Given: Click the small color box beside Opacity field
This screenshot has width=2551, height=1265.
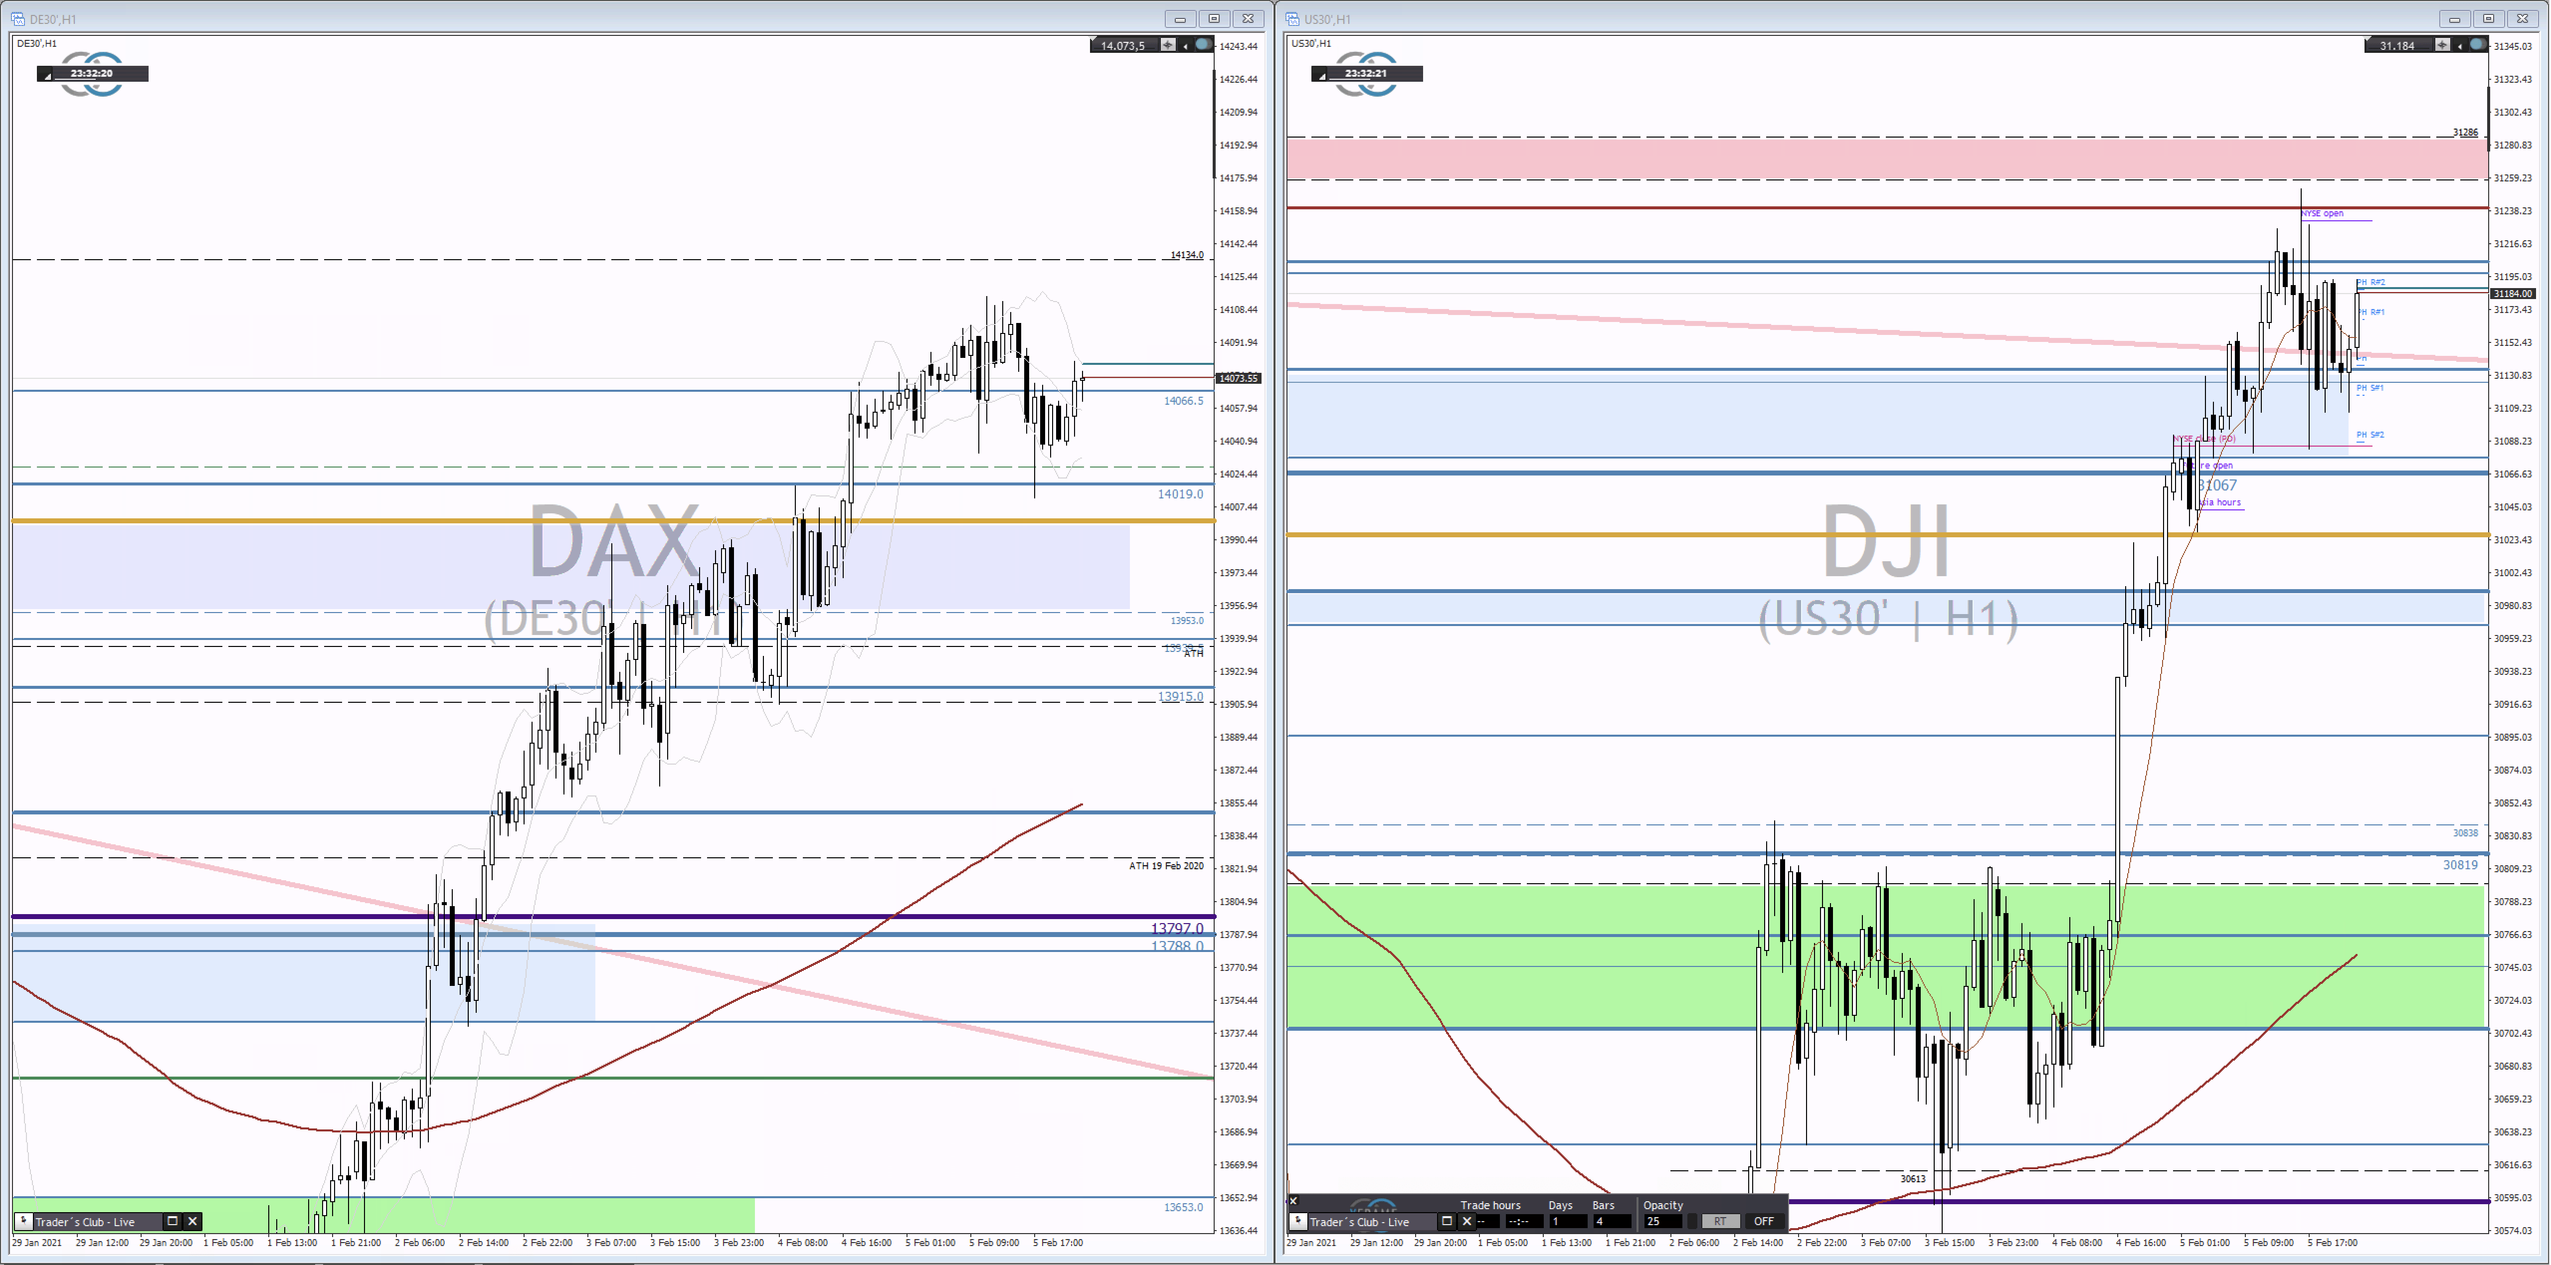Looking at the screenshot, I should tap(1692, 1222).
